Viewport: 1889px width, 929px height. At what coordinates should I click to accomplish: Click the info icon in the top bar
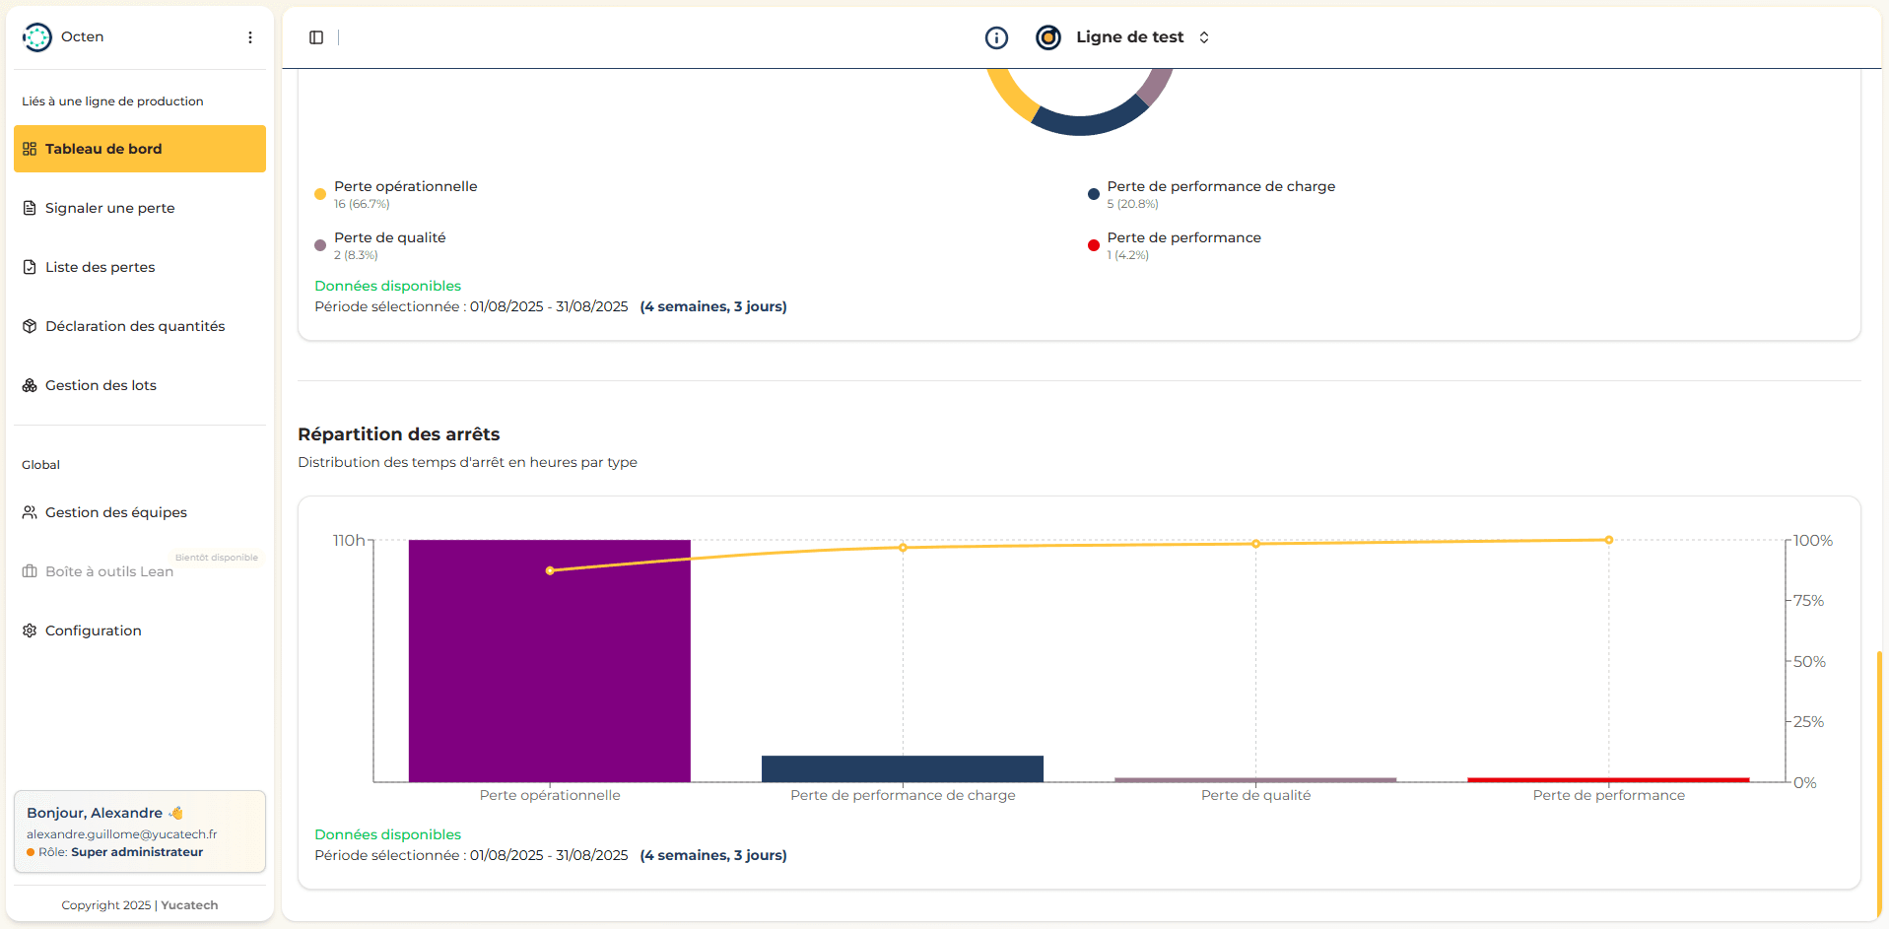996,37
